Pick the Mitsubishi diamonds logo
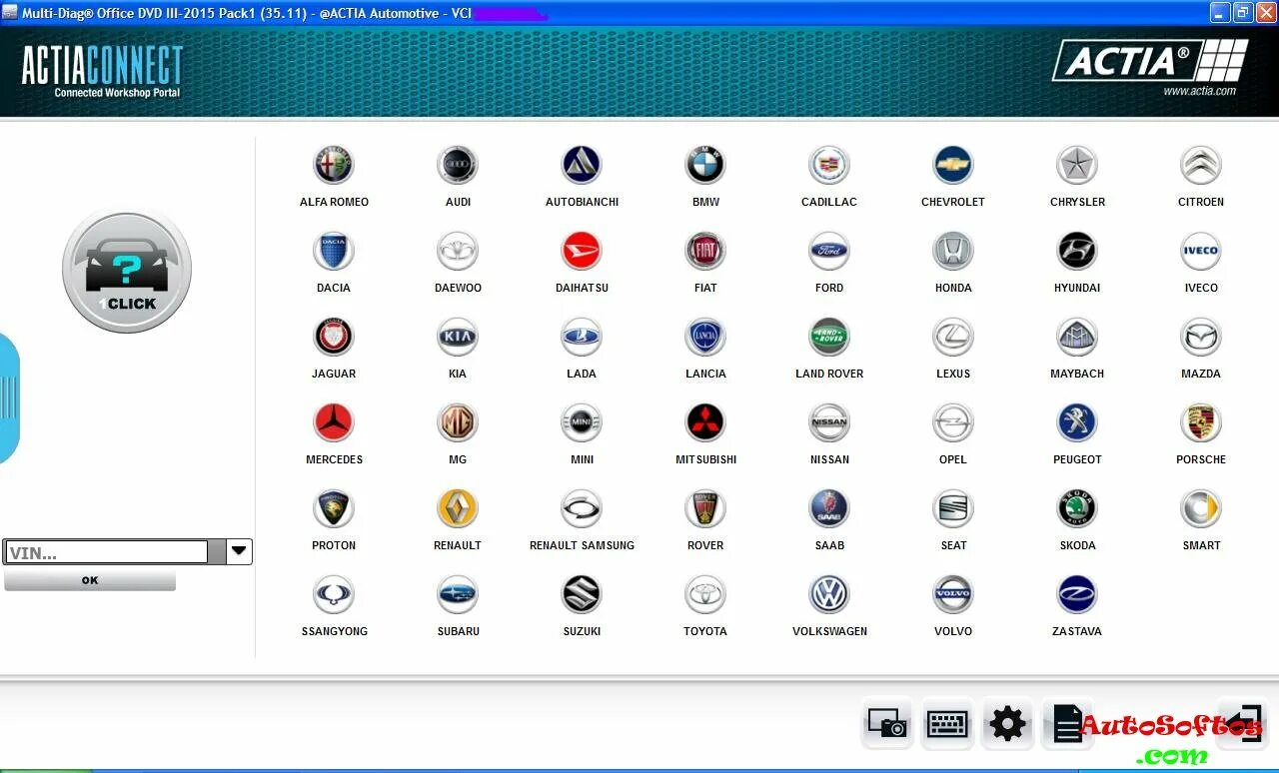The height and width of the screenshot is (773, 1279). [x=705, y=422]
